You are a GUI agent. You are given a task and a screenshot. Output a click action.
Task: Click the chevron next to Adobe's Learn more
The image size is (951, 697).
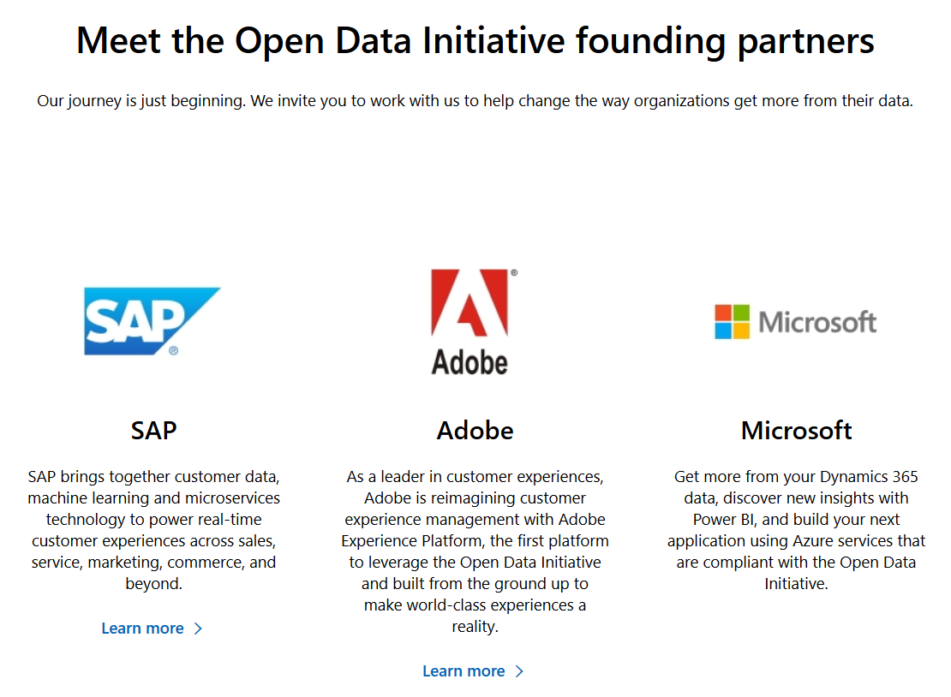point(520,671)
